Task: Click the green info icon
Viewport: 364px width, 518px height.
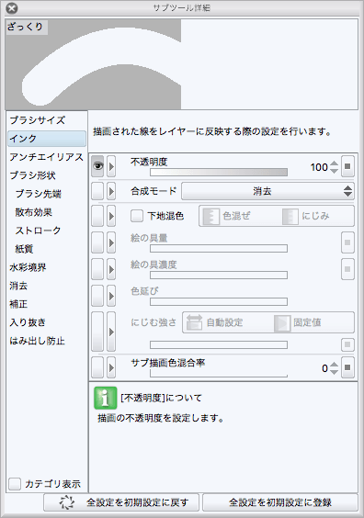Action: [106, 398]
